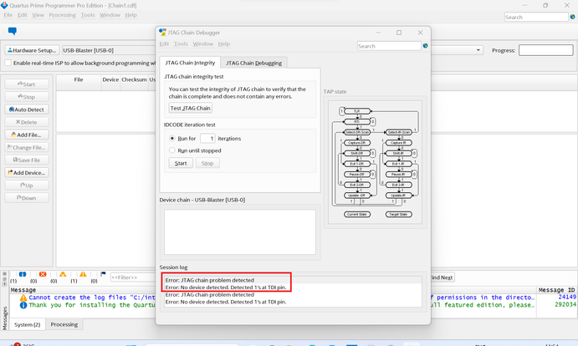Open Tools menu in JTAG Chain Debugger
Screen dimensions: 578x346
click(181, 43)
